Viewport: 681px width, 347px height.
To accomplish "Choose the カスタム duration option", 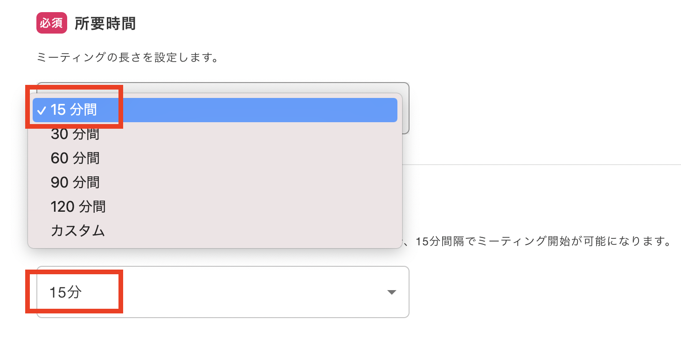I will coord(78,230).
